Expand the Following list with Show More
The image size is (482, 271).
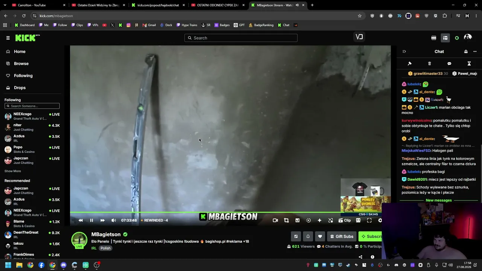pos(13,171)
